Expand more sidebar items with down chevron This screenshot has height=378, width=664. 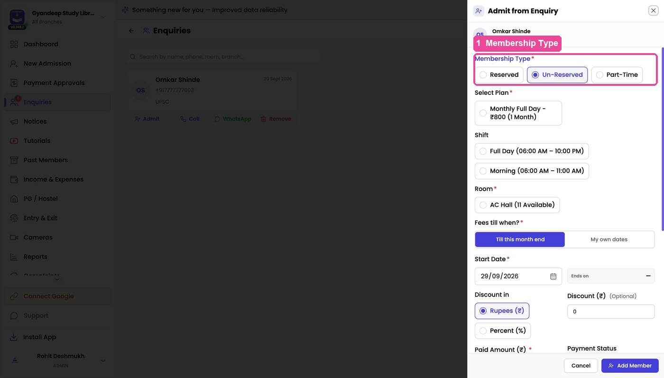pos(57,279)
